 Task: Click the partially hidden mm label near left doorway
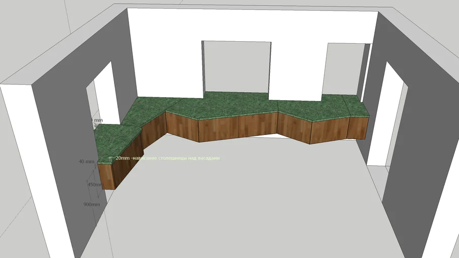pyautogui.click(x=97, y=120)
